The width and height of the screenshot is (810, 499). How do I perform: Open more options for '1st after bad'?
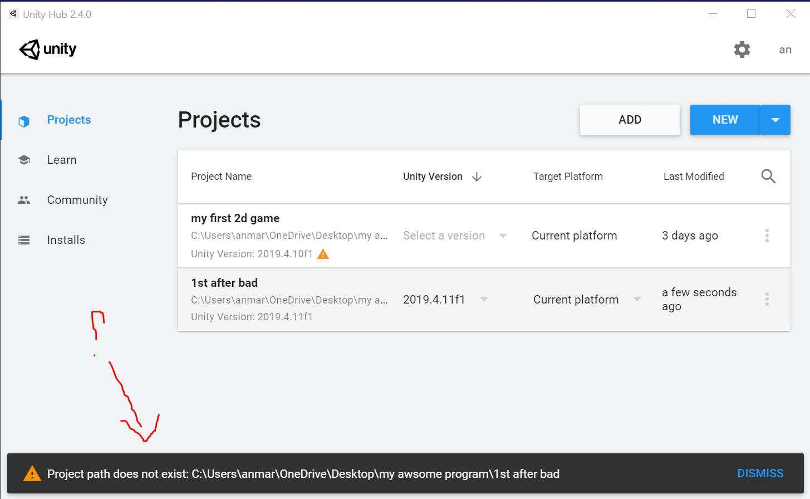(x=767, y=299)
